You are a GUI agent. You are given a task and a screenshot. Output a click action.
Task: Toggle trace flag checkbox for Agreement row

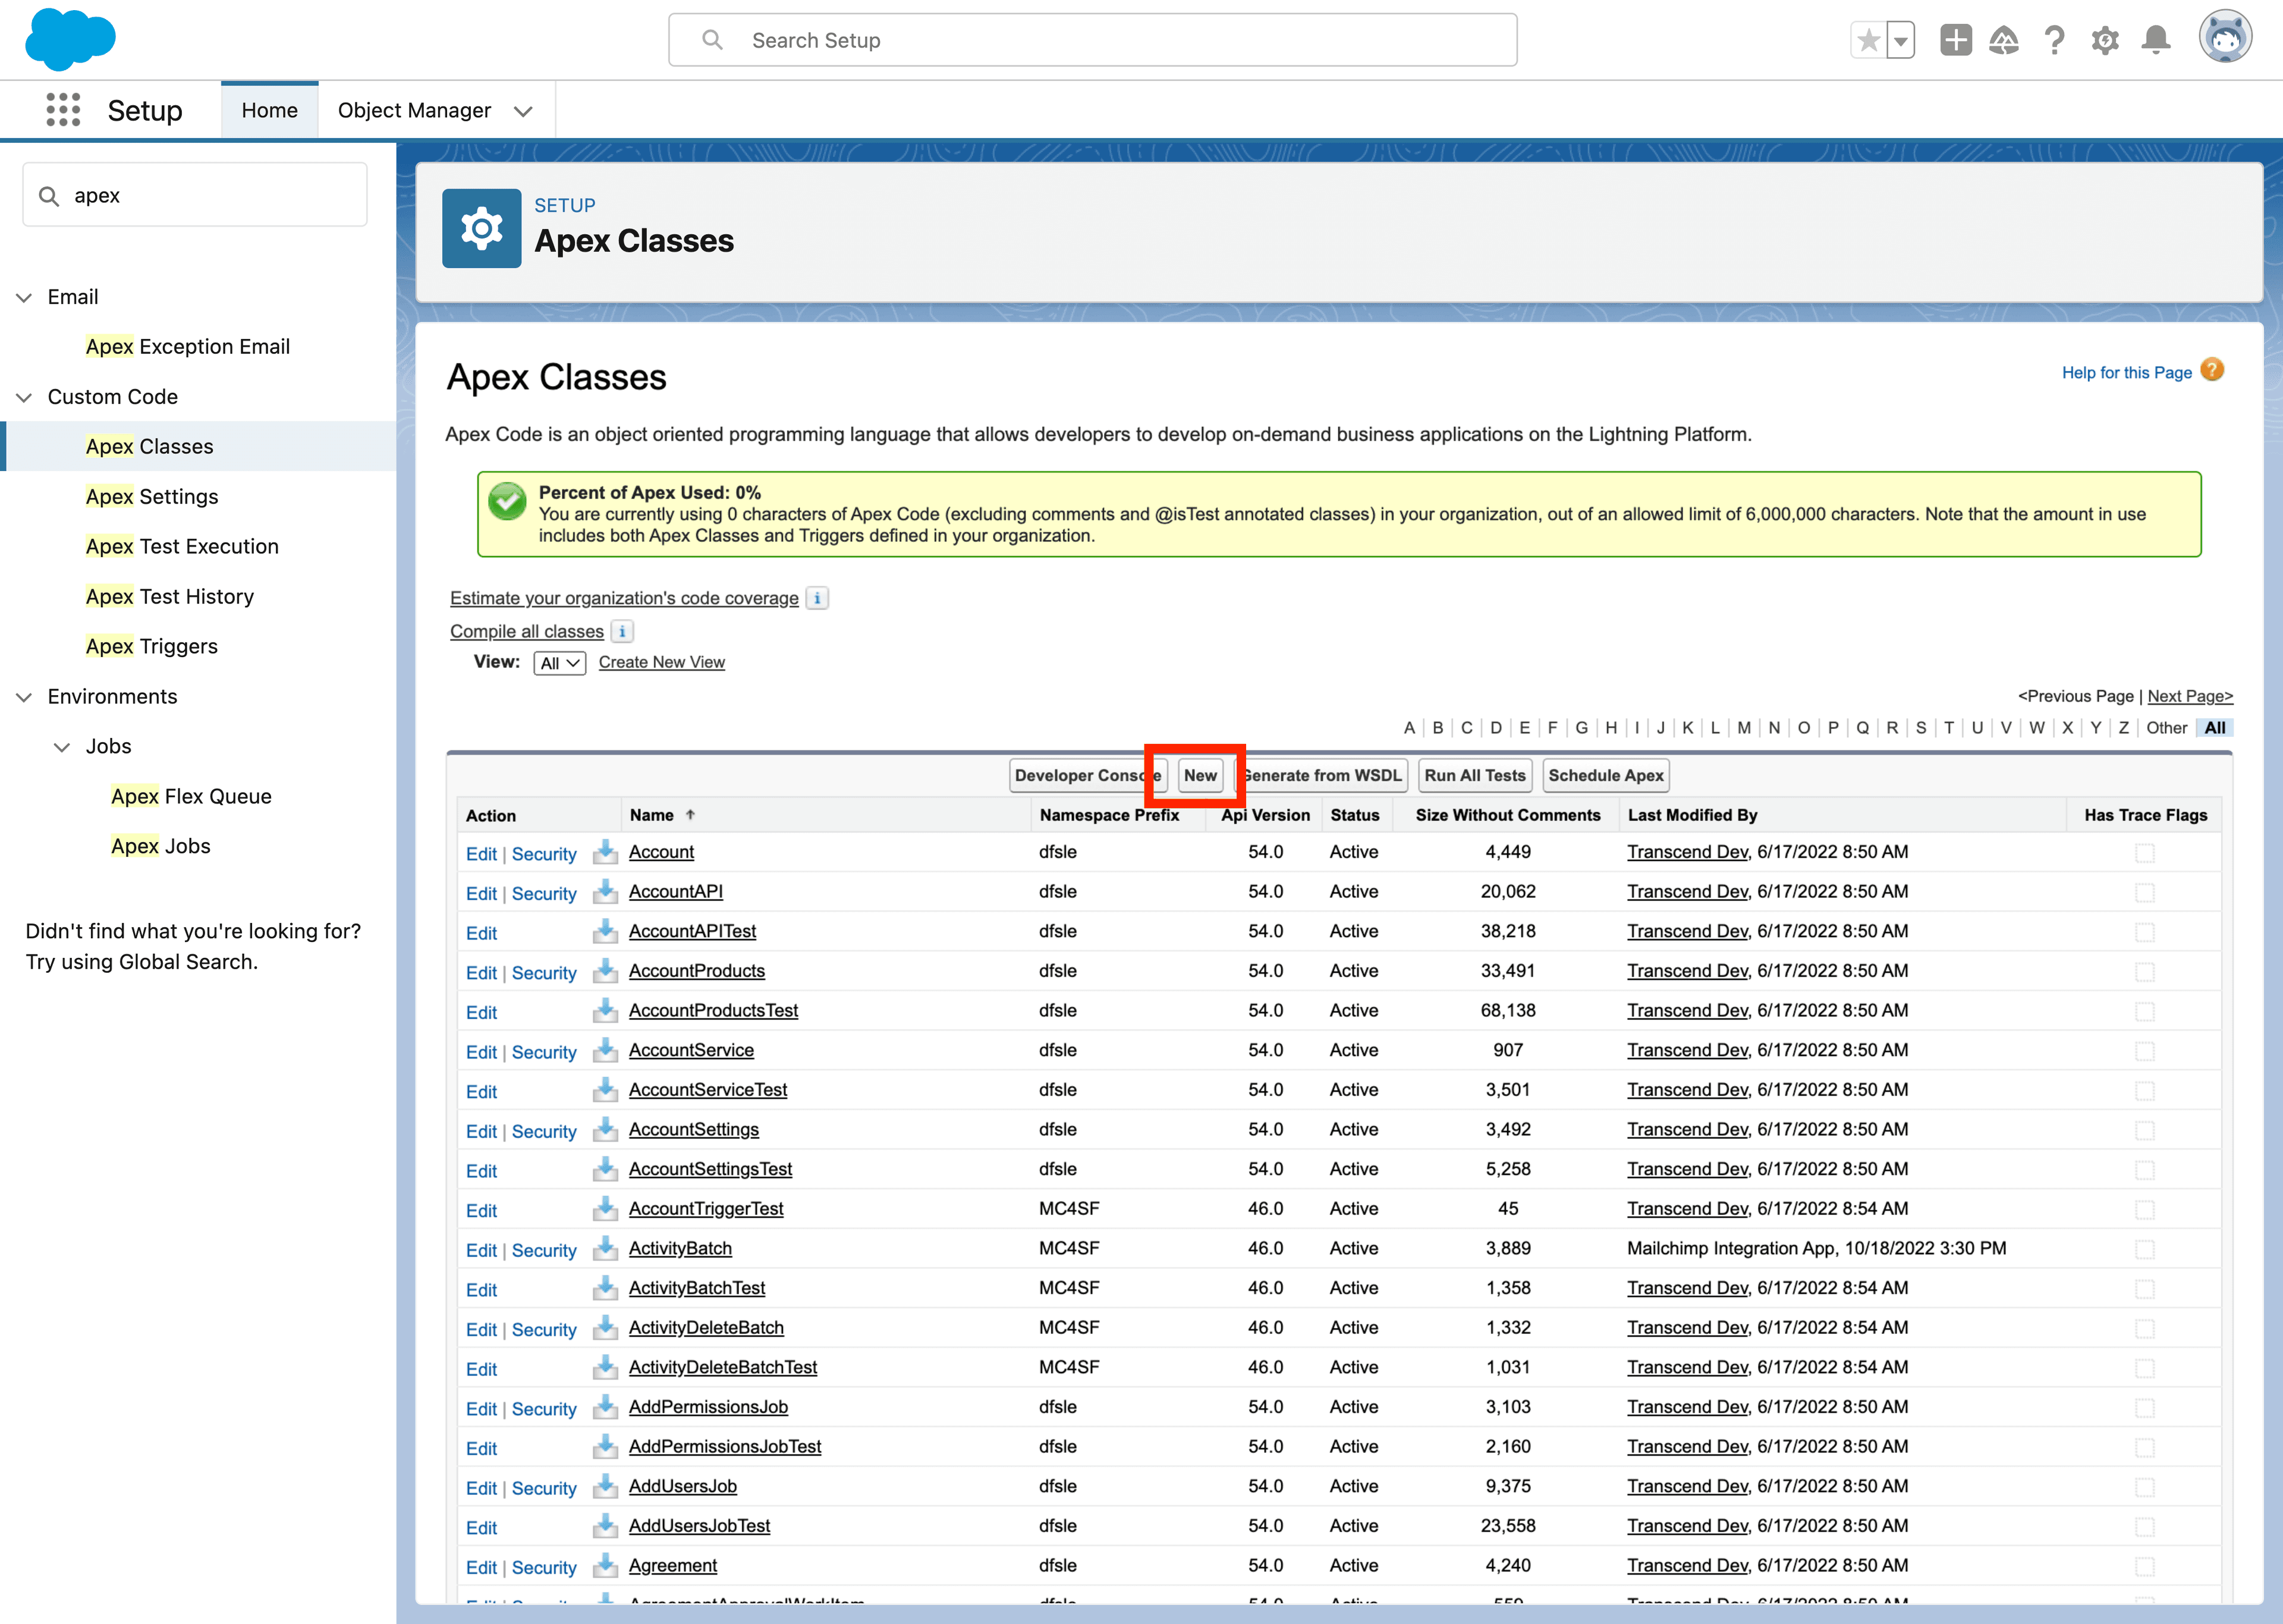[2145, 1567]
